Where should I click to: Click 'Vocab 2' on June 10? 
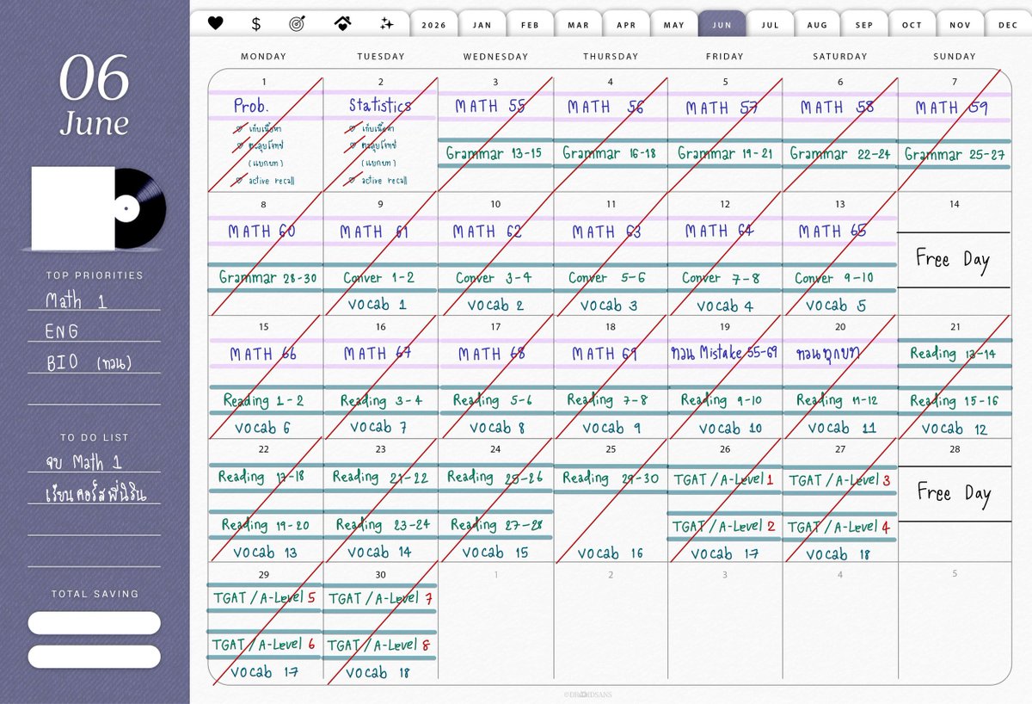point(495,306)
